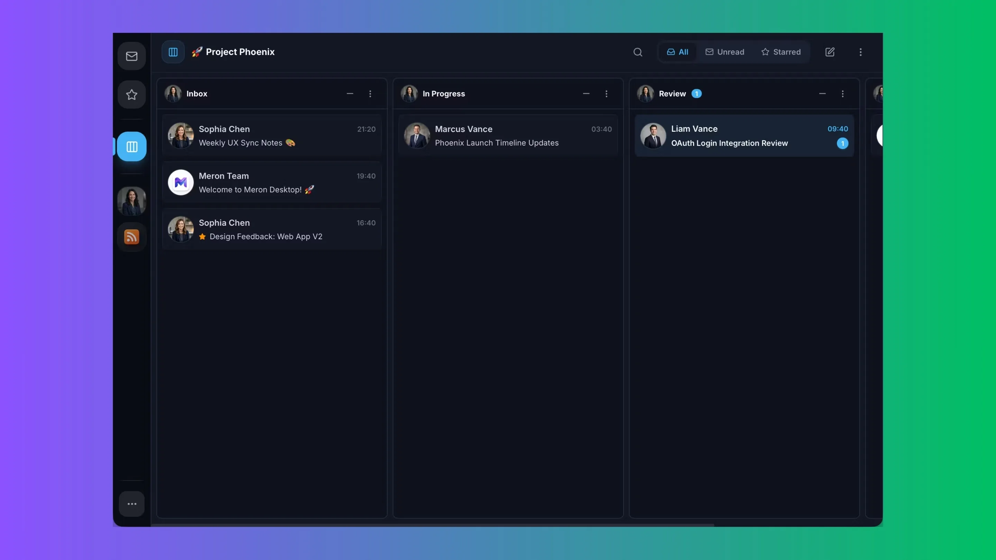The height and width of the screenshot is (560, 996).
Task: Open the Inbox column options menu
Action: 370,94
